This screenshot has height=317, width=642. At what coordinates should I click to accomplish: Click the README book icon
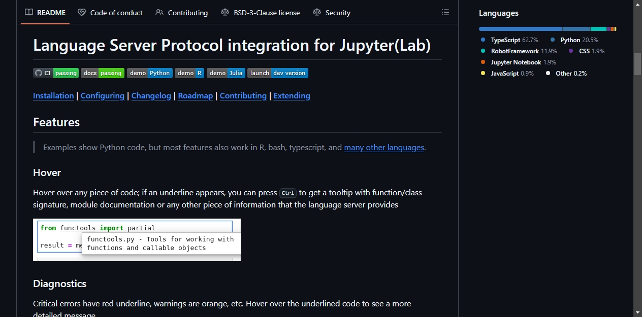(29, 13)
